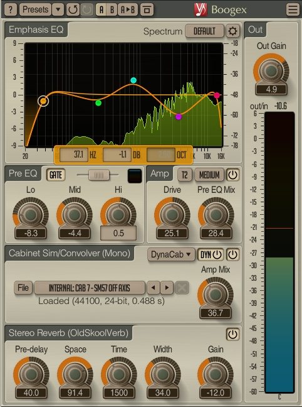Toggle the GATE button in Pre EQ
Viewport: 302px width, 407px height.
pyautogui.click(x=56, y=175)
